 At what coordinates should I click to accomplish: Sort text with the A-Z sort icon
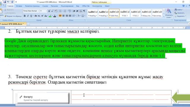80,11
